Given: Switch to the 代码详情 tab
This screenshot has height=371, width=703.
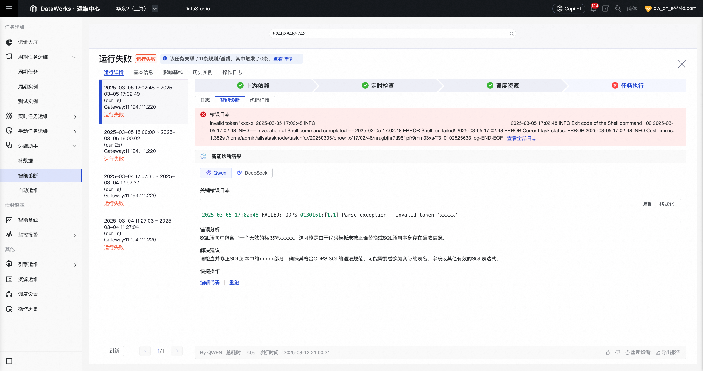Looking at the screenshot, I should pos(259,100).
